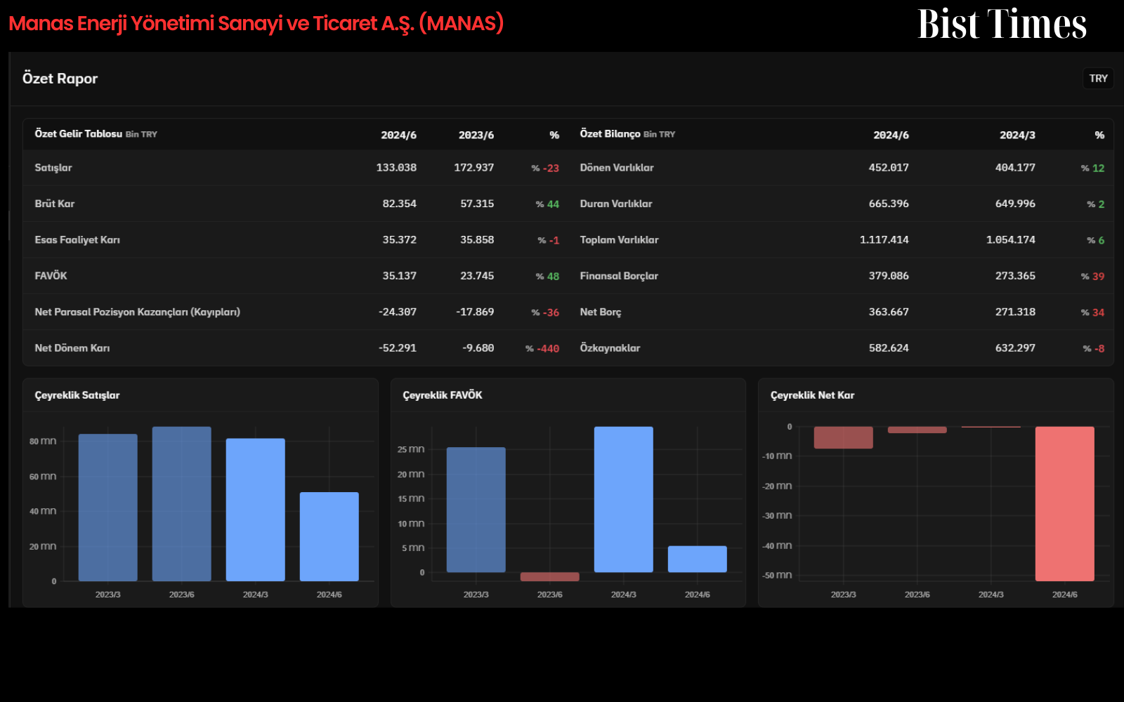Click the FAVÖK row label
Screen dimensions: 1124x702
(51, 276)
